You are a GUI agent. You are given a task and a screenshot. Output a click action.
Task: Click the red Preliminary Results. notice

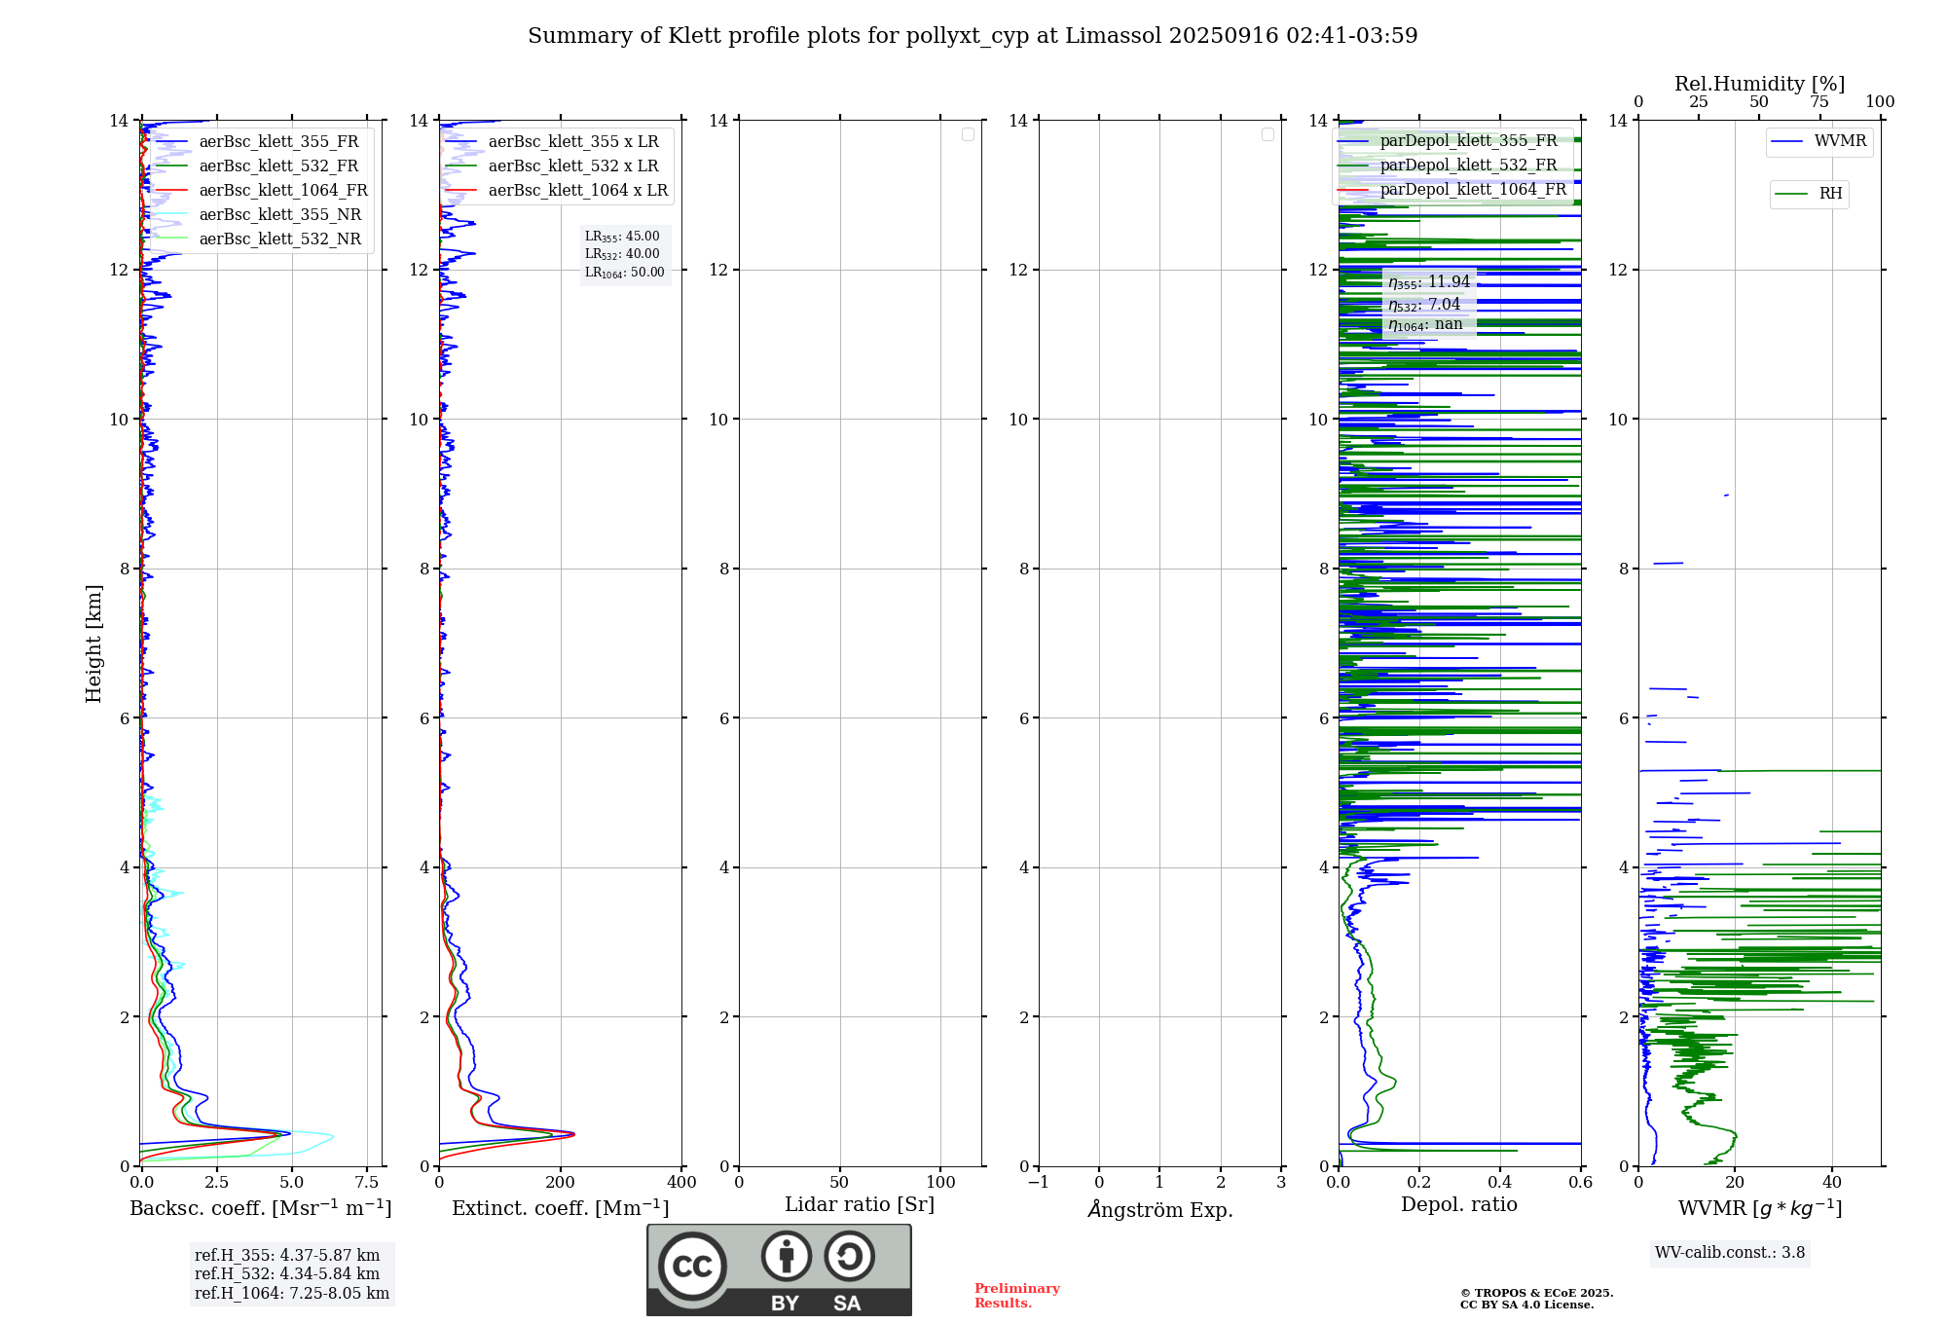coord(1017,1296)
